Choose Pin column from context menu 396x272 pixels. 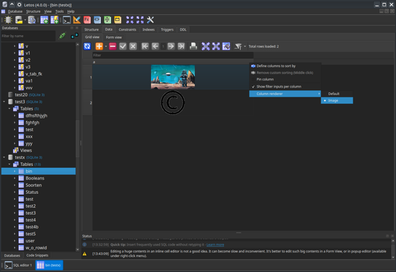click(x=285, y=80)
